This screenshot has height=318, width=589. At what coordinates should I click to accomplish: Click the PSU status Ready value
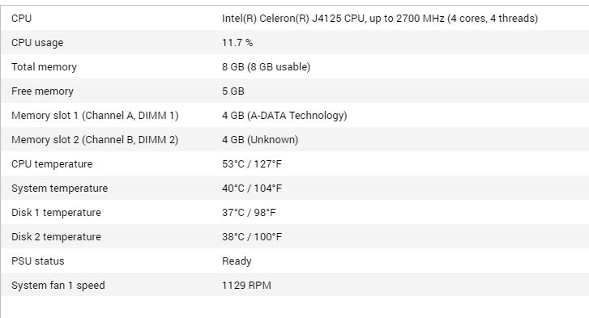point(237,261)
